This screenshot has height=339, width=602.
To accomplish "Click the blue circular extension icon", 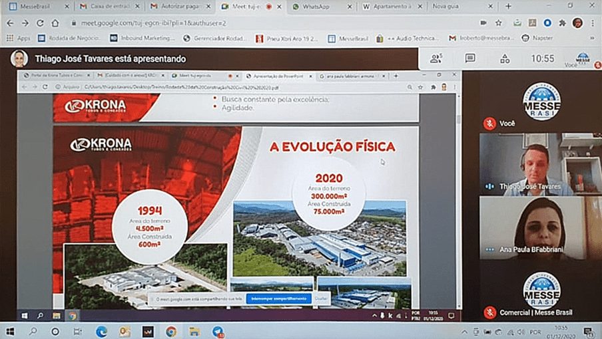I will click(x=547, y=23).
